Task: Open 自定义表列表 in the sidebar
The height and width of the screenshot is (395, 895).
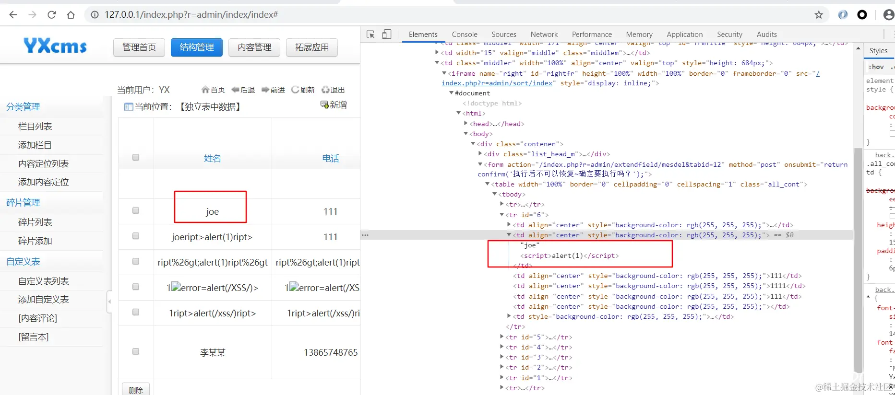Action: click(44, 281)
